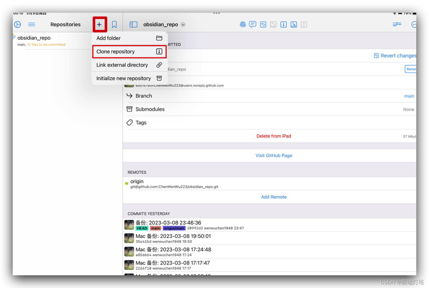Choose Clone repository from the menu
This screenshot has width=429, height=288.
[130, 51]
